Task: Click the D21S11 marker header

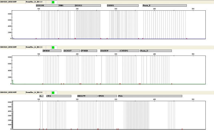Action: point(88,5)
